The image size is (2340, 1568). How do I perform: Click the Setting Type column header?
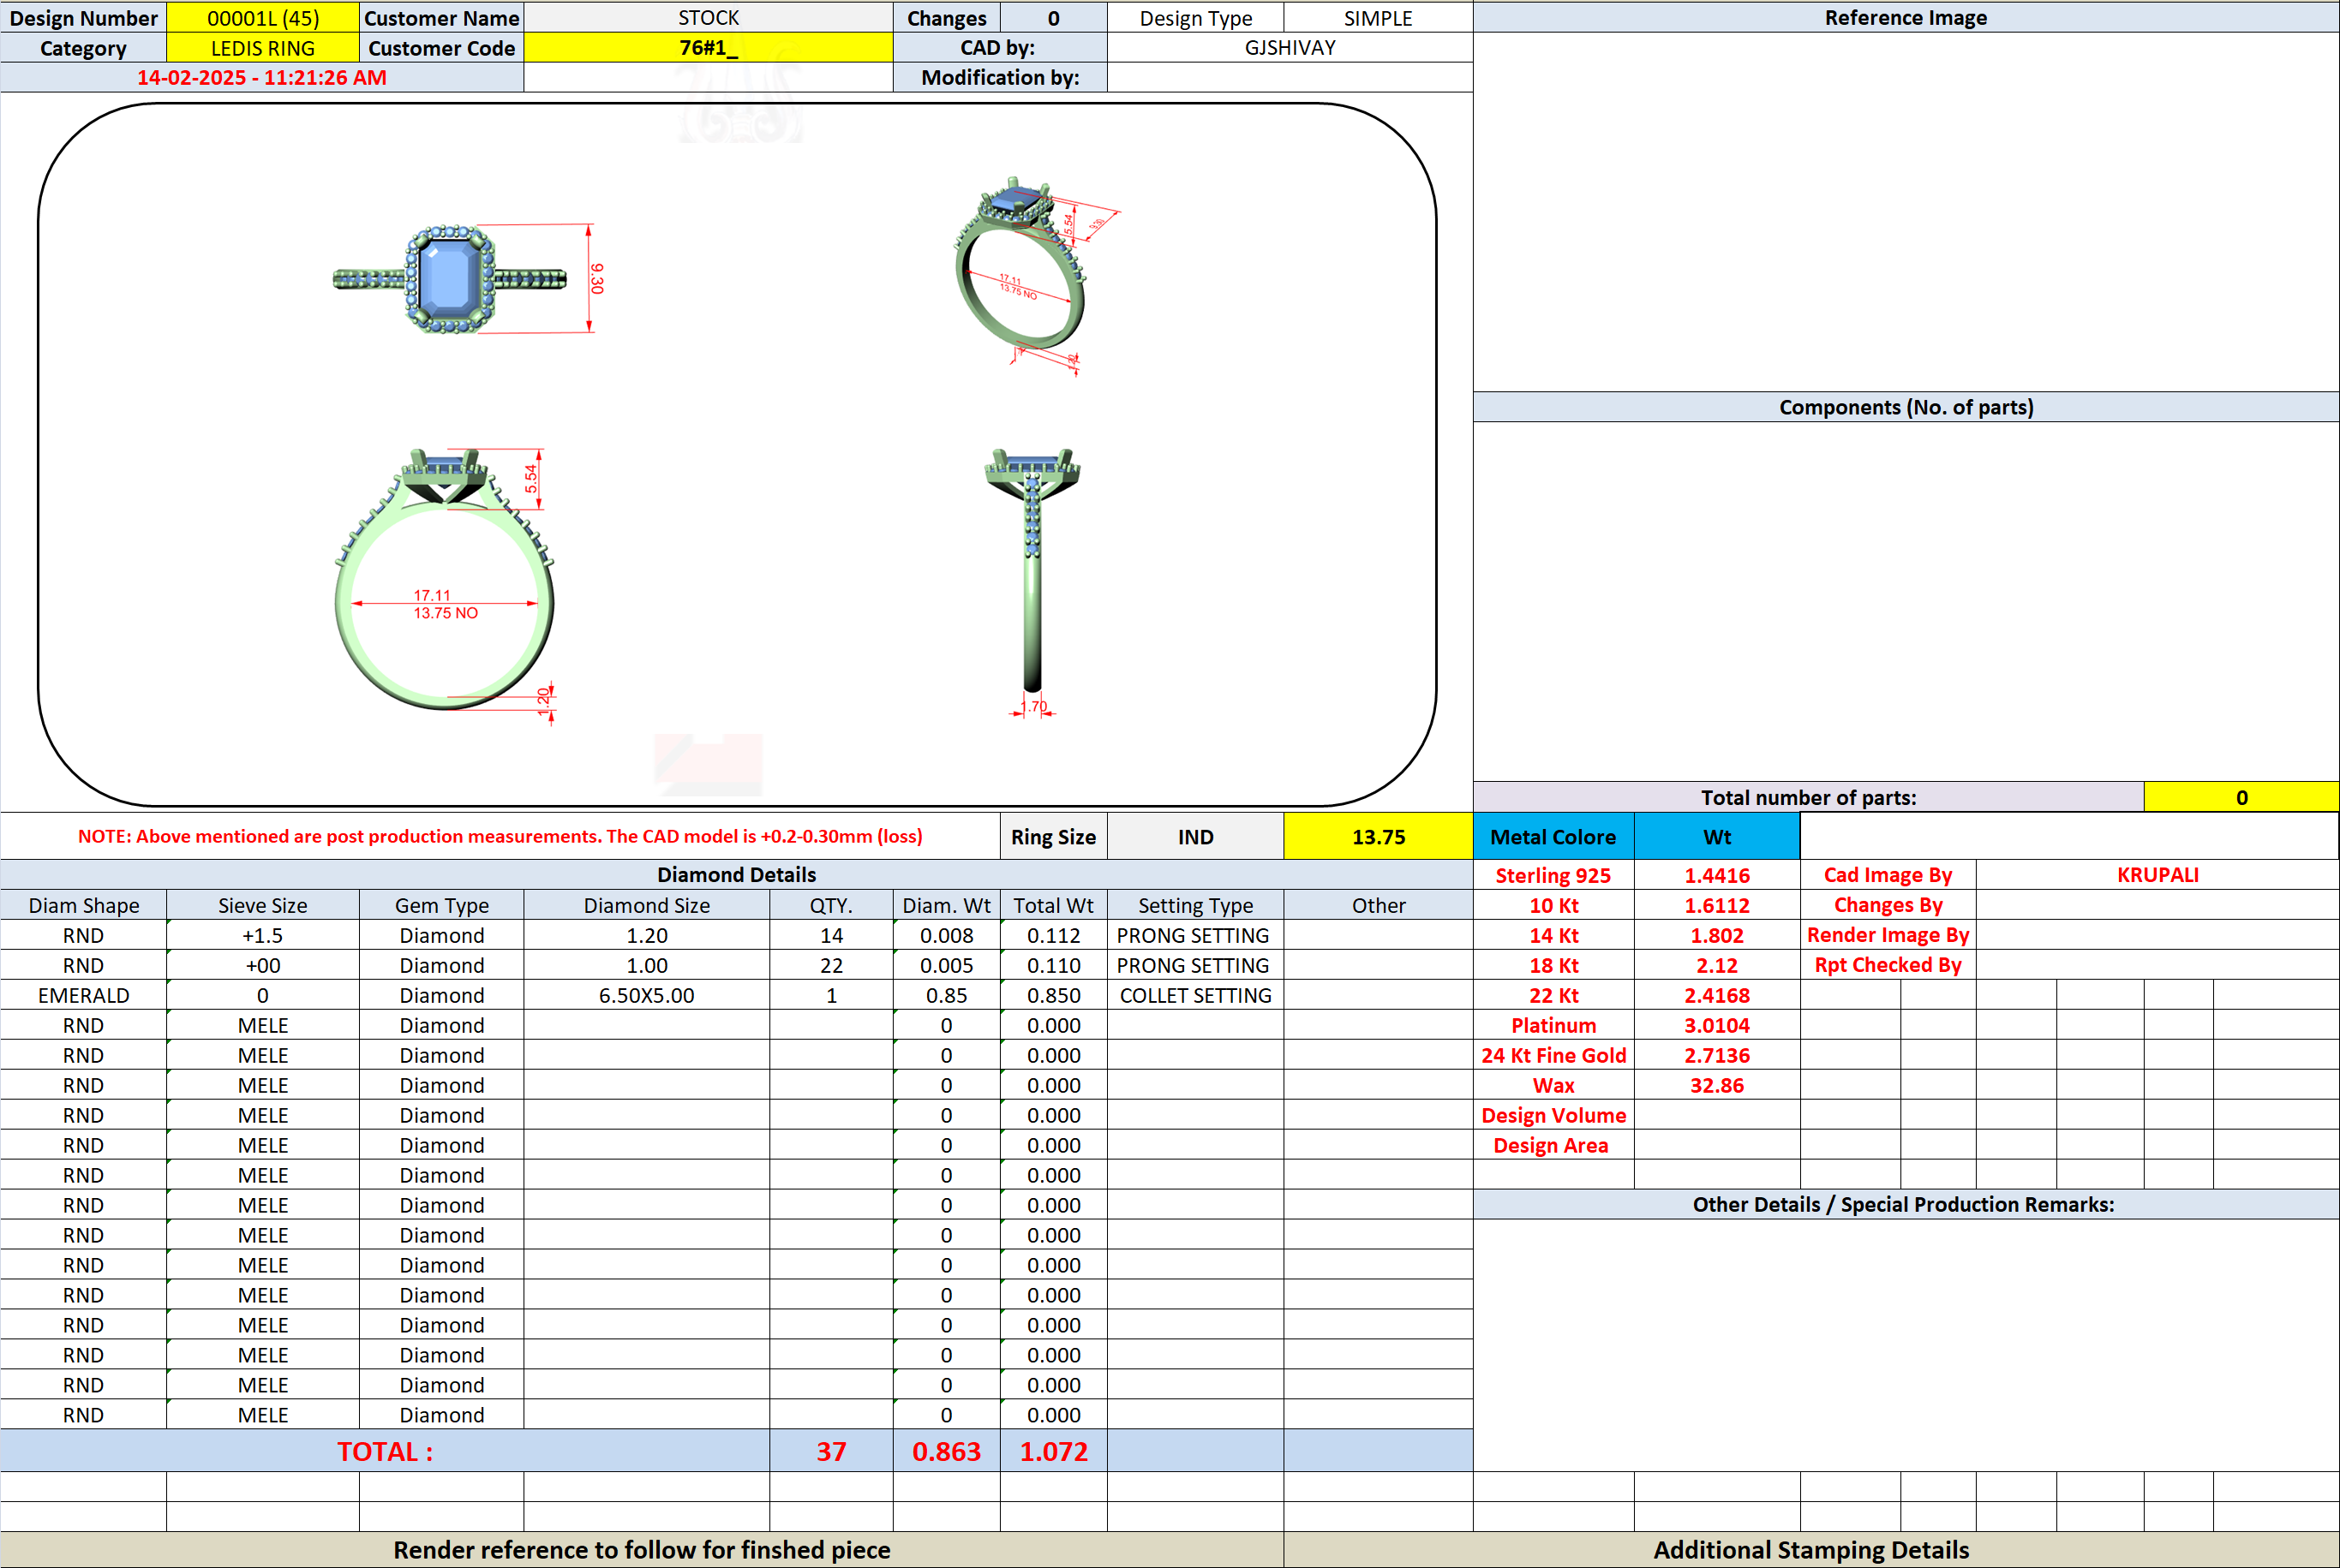point(1195,905)
